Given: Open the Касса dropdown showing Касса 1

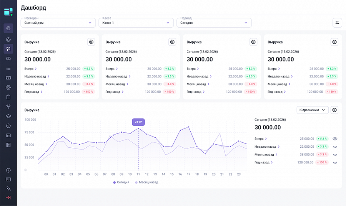Looking at the screenshot, I should coord(136,23).
